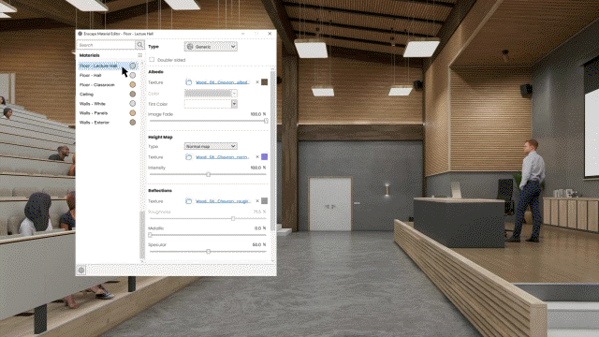Remove the Reflections roughness texture
The height and width of the screenshot is (337, 599).
pos(257,201)
